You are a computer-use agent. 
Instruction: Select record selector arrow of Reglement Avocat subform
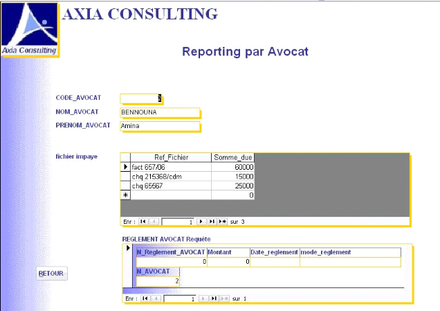point(128,248)
